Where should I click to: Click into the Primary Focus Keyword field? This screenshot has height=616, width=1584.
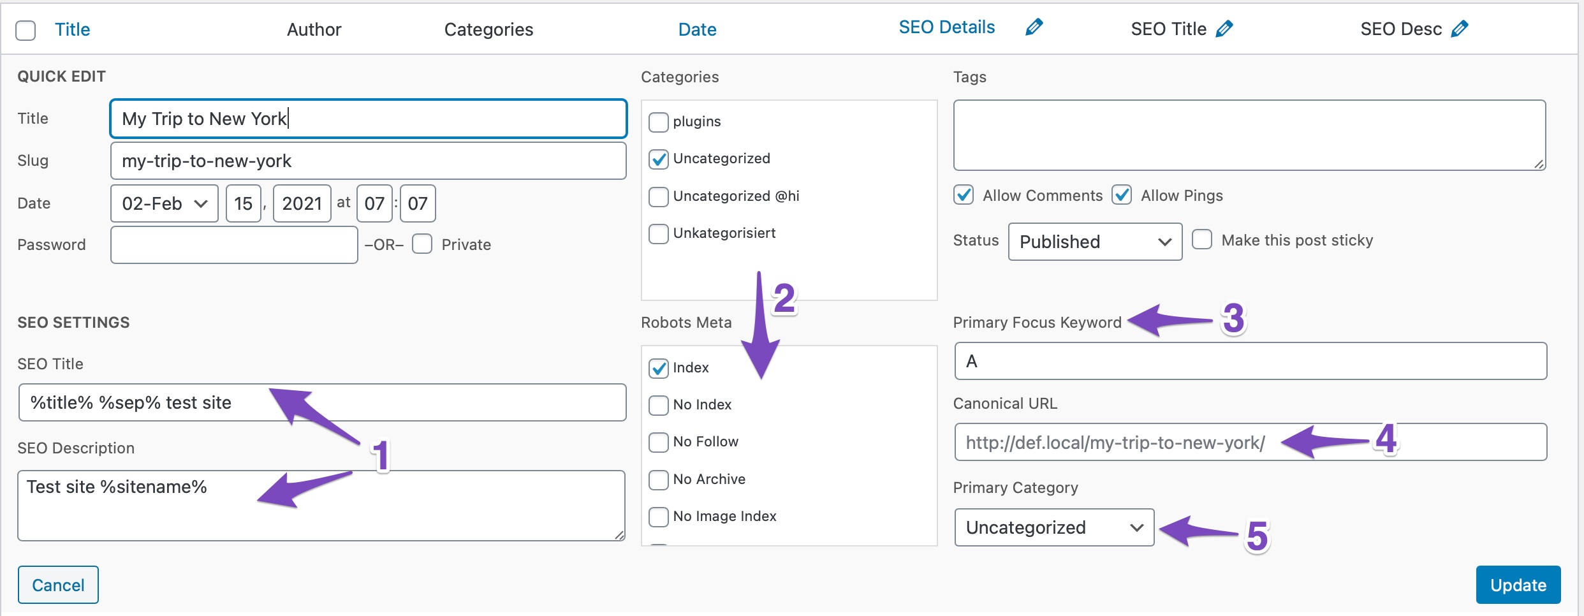click(1250, 362)
